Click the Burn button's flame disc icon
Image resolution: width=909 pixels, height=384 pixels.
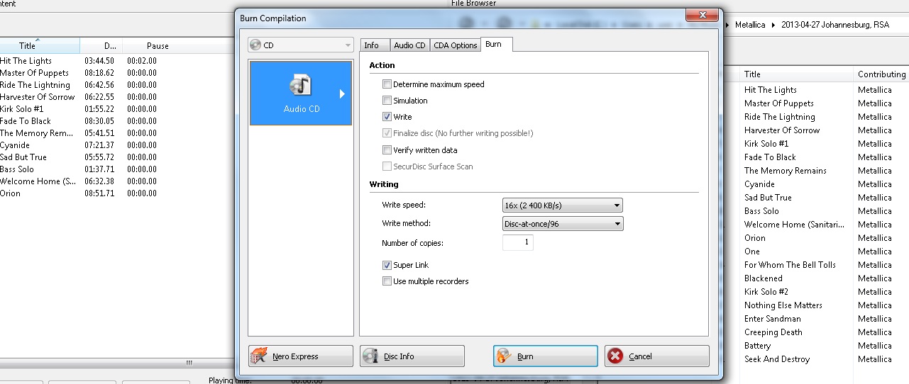(x=504, y=356)
